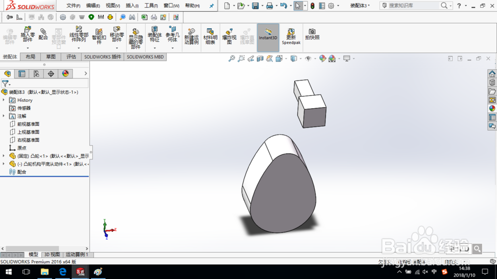
Task: Expand the 凸轮机构平底从动件<1> component node
Action: tap(4, 164)
